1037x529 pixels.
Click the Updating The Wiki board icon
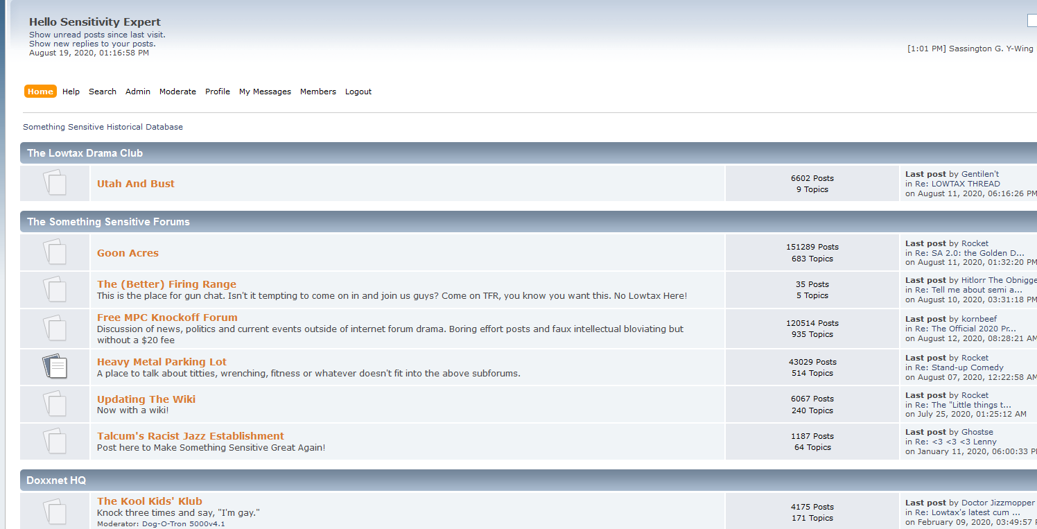click(55, 404)
